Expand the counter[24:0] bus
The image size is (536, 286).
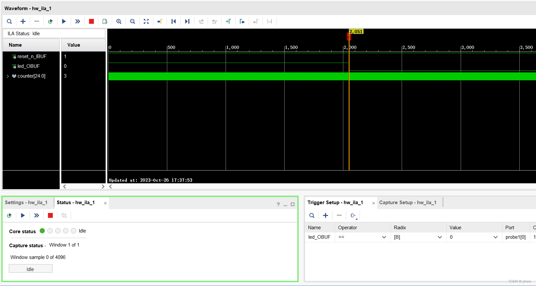[7, 76]
